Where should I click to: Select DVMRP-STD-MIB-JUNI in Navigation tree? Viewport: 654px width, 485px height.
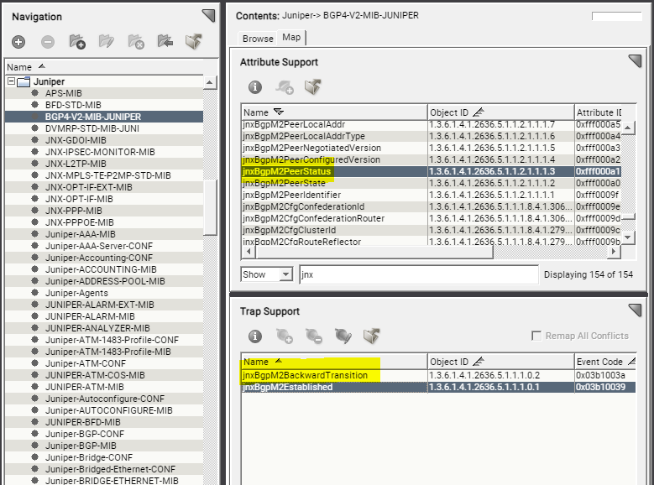tap(92, 128)
